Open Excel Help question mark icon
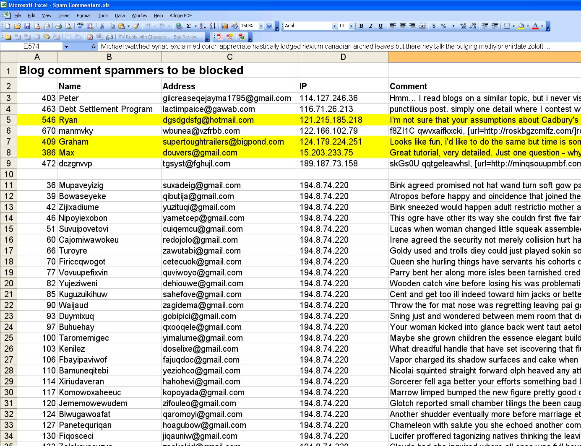The width and height of the screenshot is (581, 446). point(269,26)
